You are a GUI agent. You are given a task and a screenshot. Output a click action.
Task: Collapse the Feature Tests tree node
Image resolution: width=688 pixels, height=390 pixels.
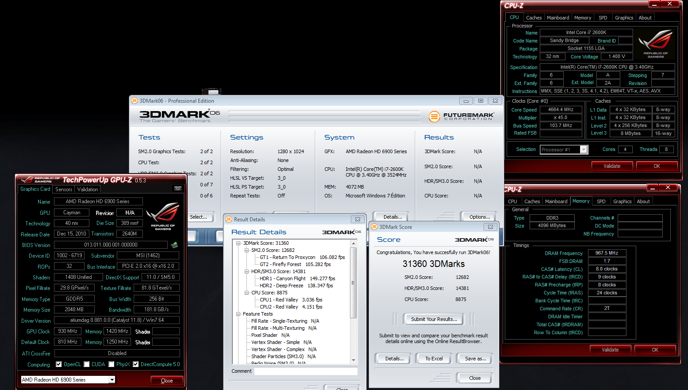(238, 314)
